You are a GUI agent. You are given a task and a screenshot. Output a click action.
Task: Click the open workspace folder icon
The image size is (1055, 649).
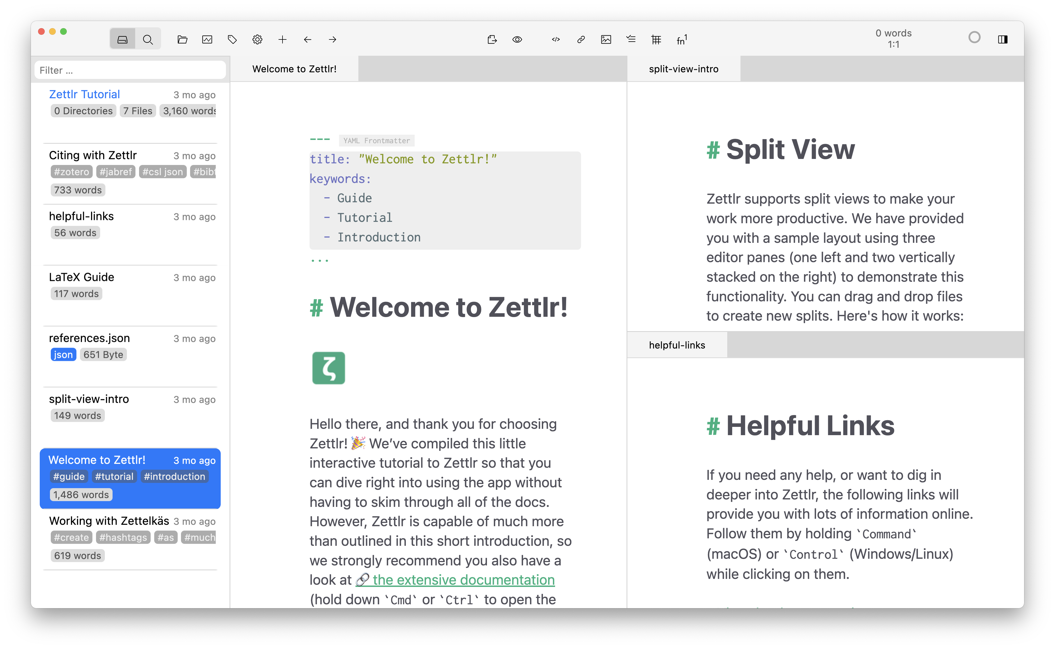(x=182, y=39)
